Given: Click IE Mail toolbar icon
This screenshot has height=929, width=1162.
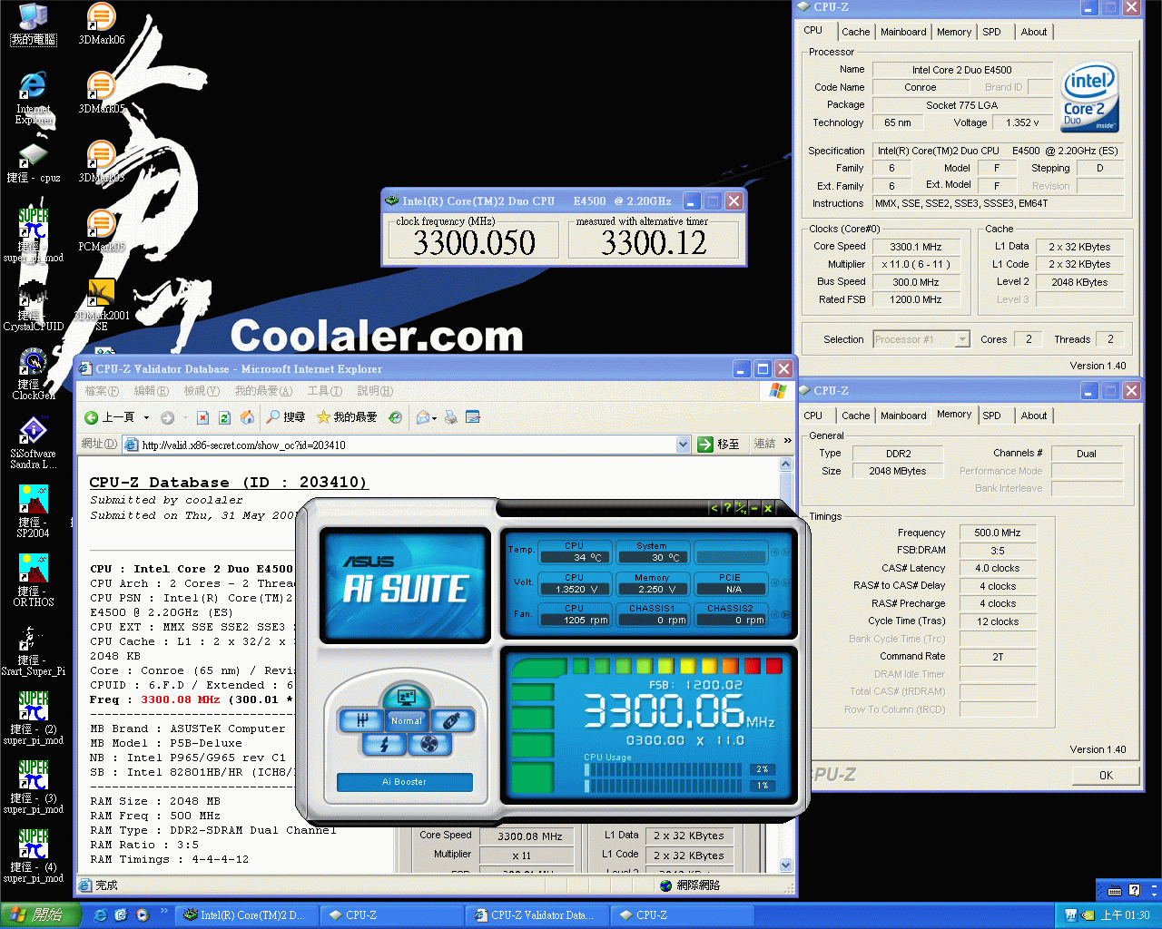Looking at the screenshot, I should coord(422,417).
